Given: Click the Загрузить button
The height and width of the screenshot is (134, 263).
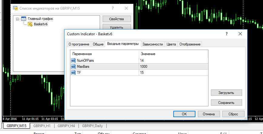Looking at the screenshot, I should [x=226, y=93].
